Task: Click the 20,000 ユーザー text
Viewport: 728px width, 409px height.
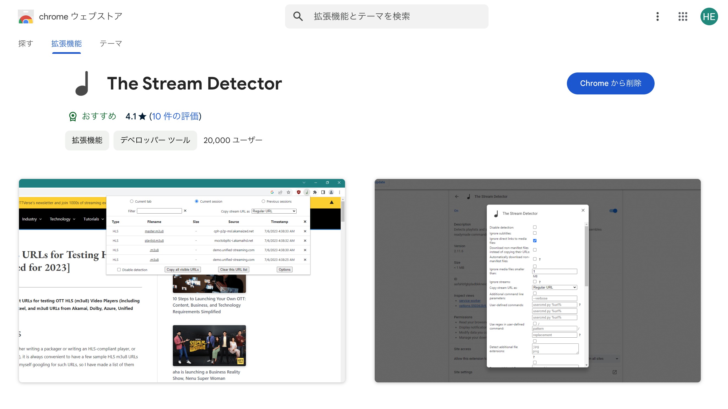Action: [233, 140]
